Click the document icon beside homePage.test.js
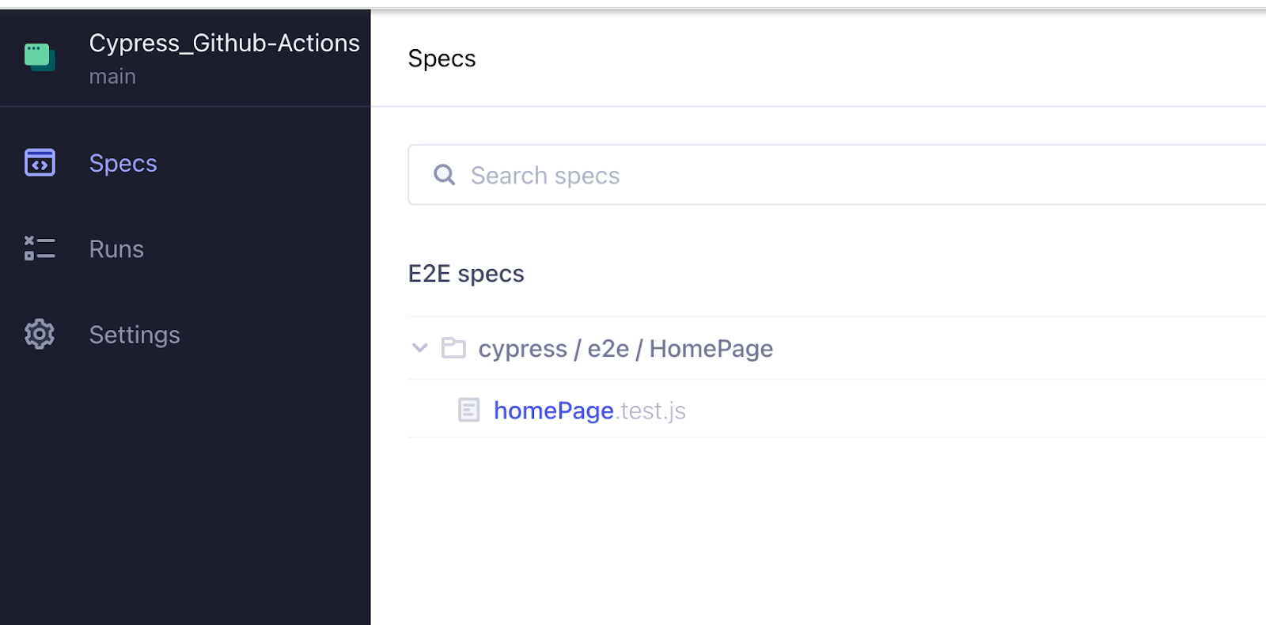The width and height of the screenshot is (1266, 625). click(469, 409)
